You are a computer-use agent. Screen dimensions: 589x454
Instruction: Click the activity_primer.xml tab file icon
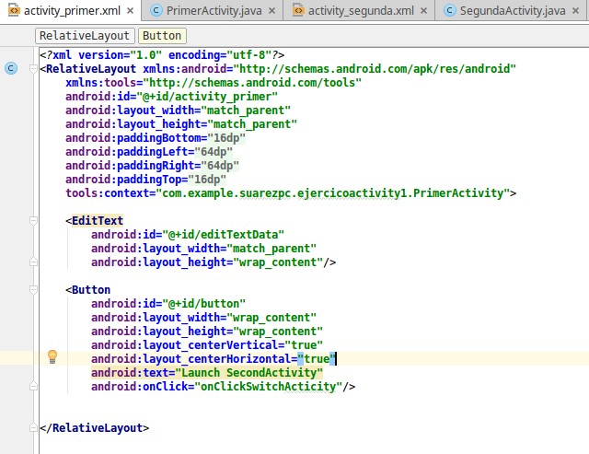tap(13, 11)
